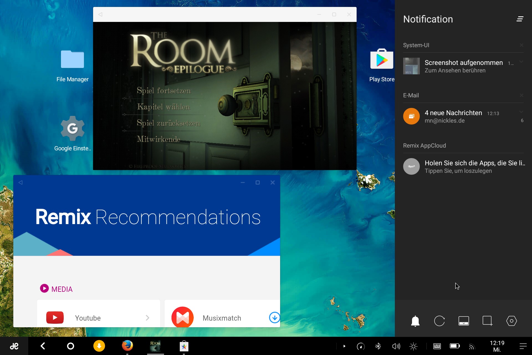Close the Remix Recommendations window
This screenshot has width=532, height=355.
[273, 182]
